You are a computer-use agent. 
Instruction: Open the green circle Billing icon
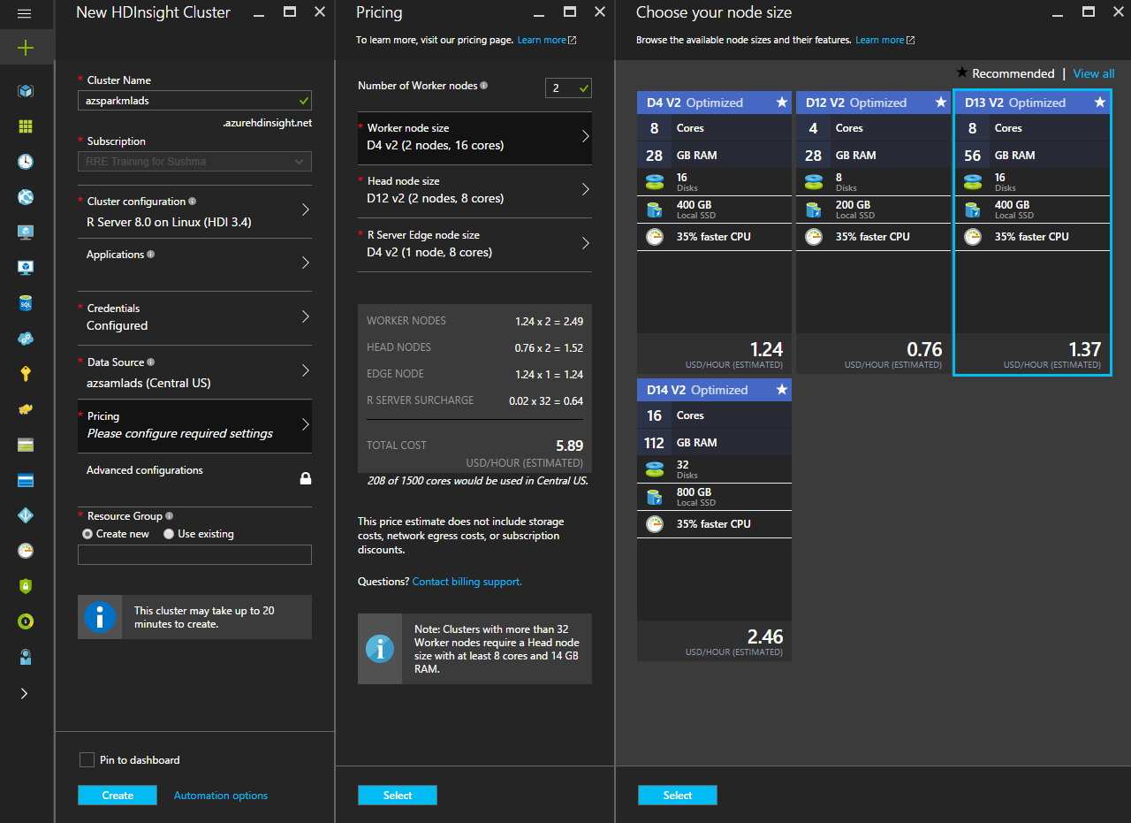(26, 621)
